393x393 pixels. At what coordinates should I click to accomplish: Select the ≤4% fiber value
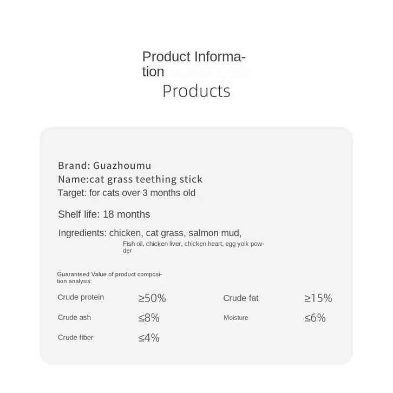tap(149, 338)
